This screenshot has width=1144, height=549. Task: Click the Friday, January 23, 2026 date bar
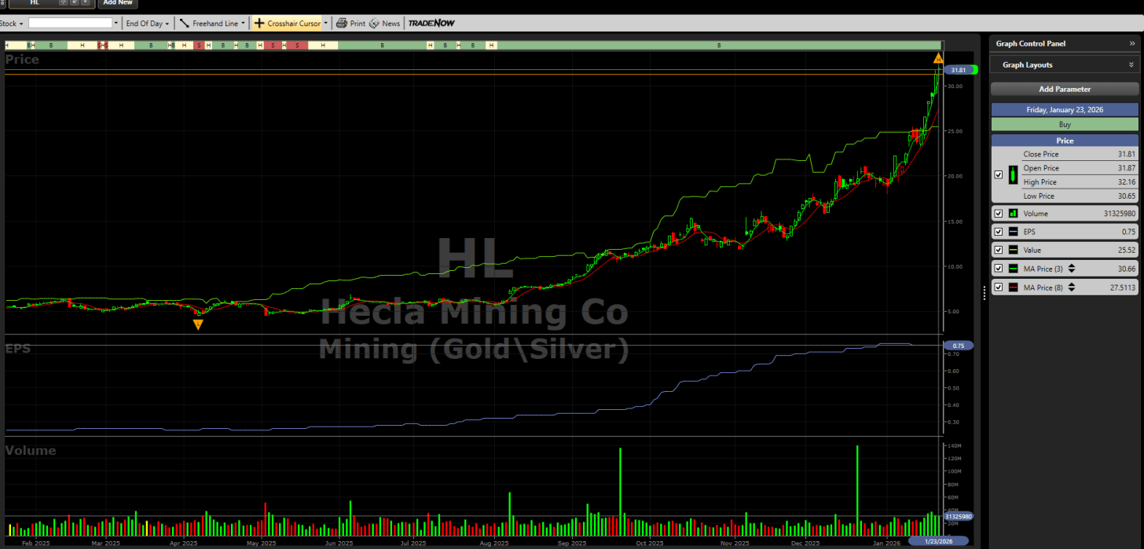[x=1065, y=110]
